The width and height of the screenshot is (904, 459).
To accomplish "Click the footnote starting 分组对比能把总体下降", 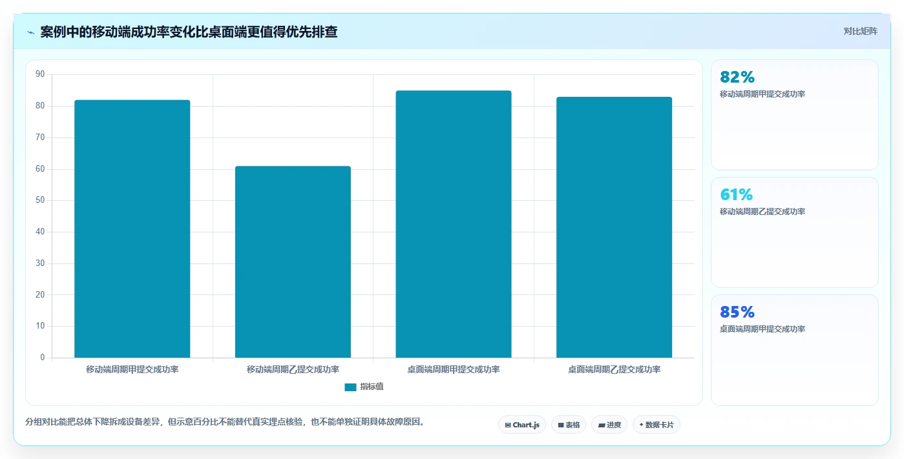I will click(225, 422).
